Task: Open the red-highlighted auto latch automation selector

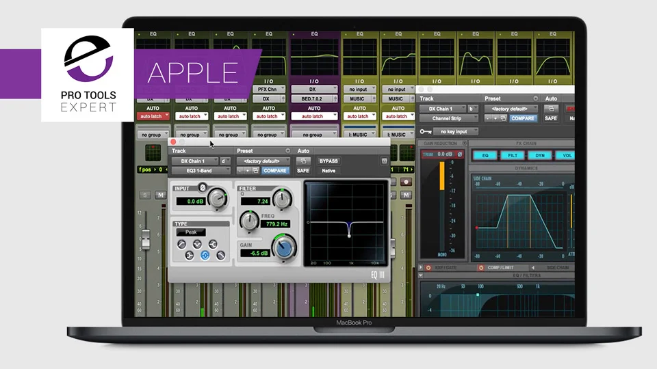Action: 153,116
